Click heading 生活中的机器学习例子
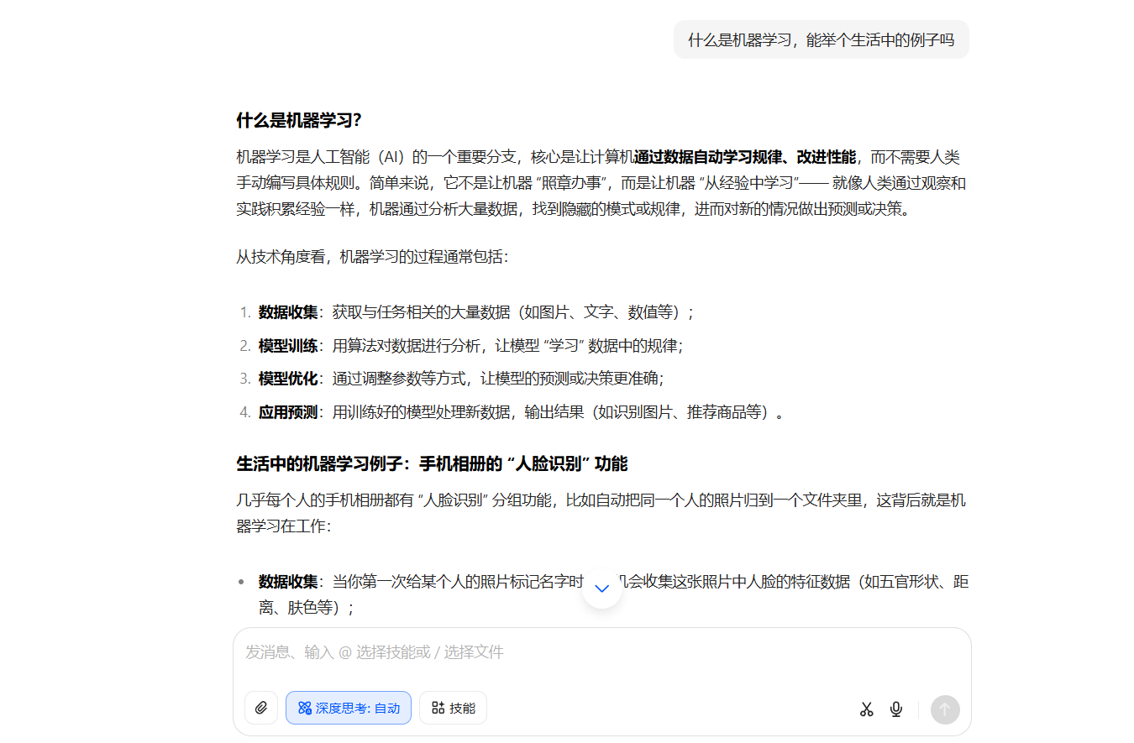This screenshot has width=1134, height=743. pyautogui.click(x=432, y=463)
